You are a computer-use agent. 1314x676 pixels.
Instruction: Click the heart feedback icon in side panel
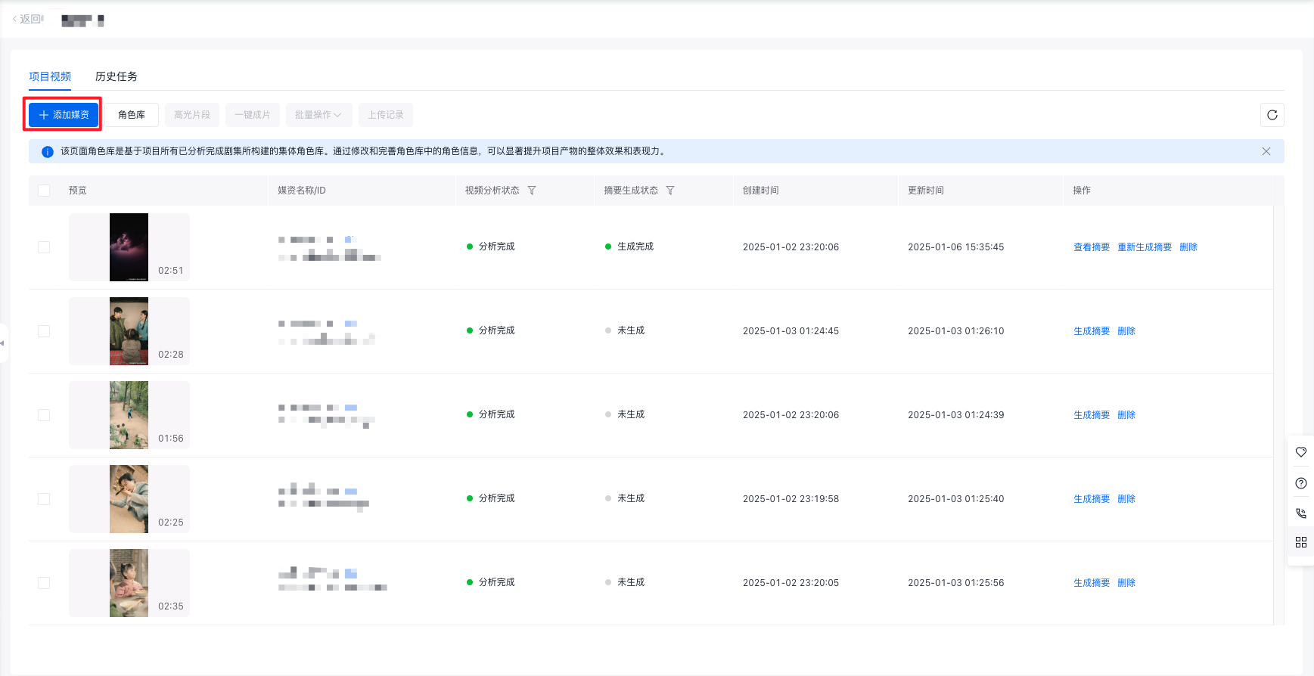(x=1301, y=452)
